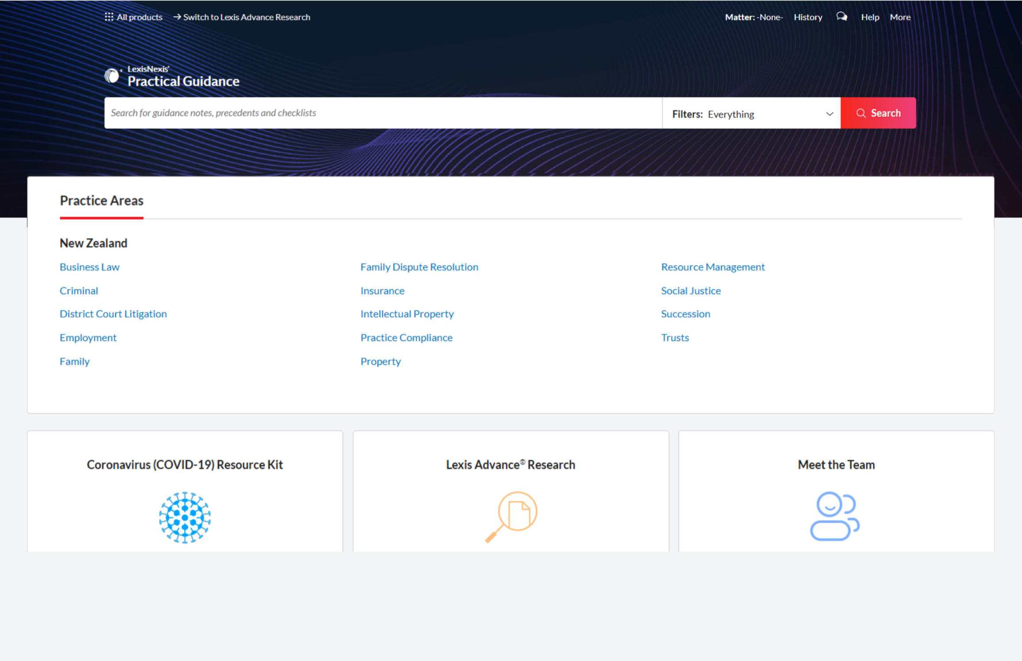Screen dimensions: 1022x661
Task: Click the Lexis Advance Research card title
Action: pyautogui.click(x=510, y=465)
